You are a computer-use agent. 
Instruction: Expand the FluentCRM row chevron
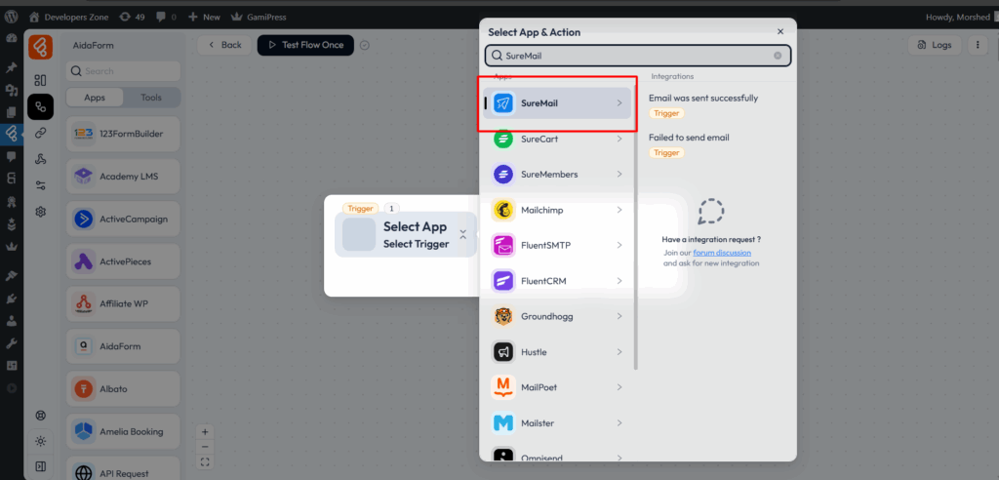[x=619, y=280]
